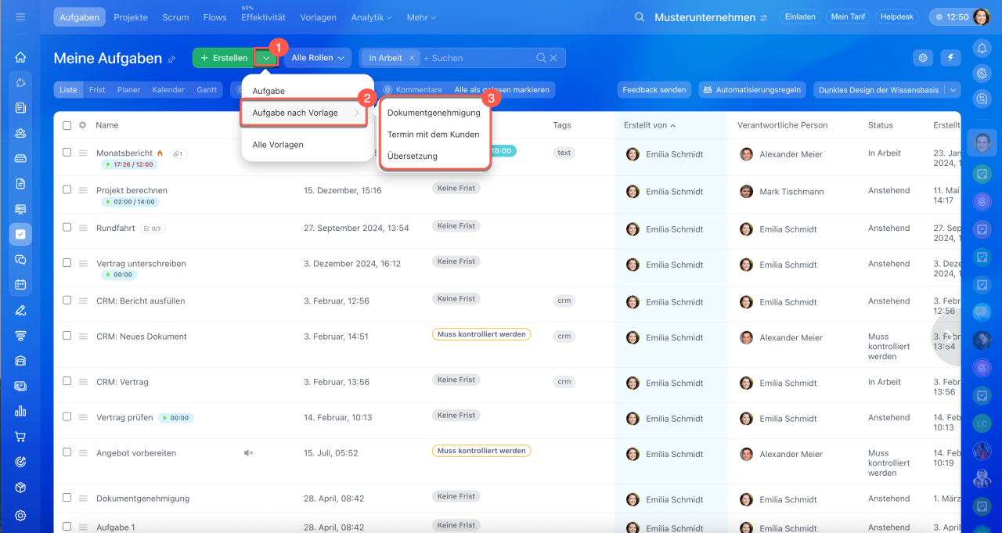Open the Automatisierungsregeln button

click(x=752, y=90)
